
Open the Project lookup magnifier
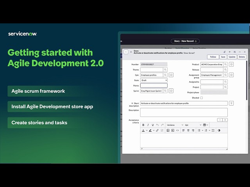point(225,87)
